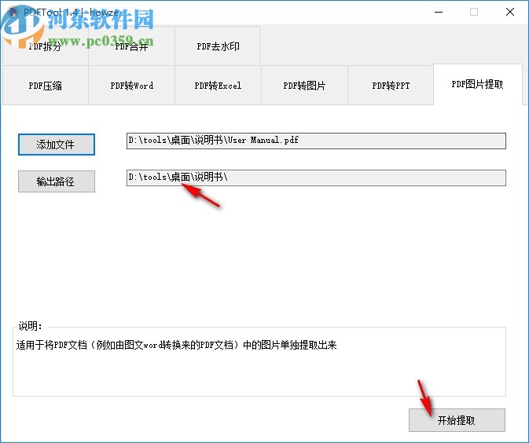Go to the PDF转Word tab
Viewport: 529px width, 443px height.
click(x=131, y=86)
